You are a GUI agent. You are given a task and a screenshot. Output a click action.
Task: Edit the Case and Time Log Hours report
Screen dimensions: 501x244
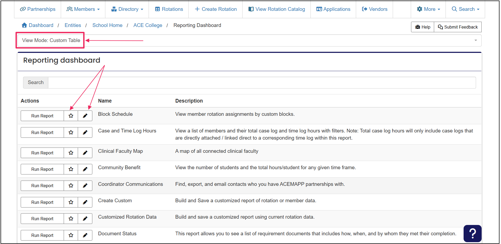click(85, 132)
